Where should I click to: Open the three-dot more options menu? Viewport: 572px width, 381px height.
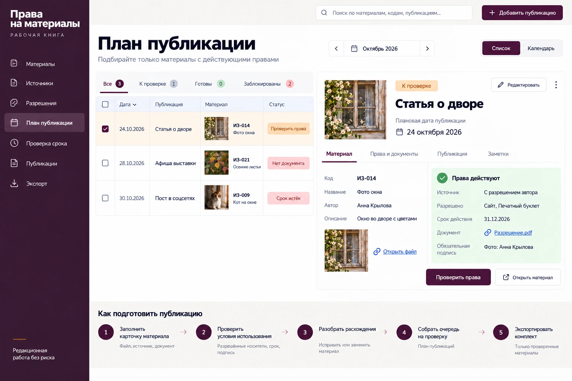[x=556, y=85]
